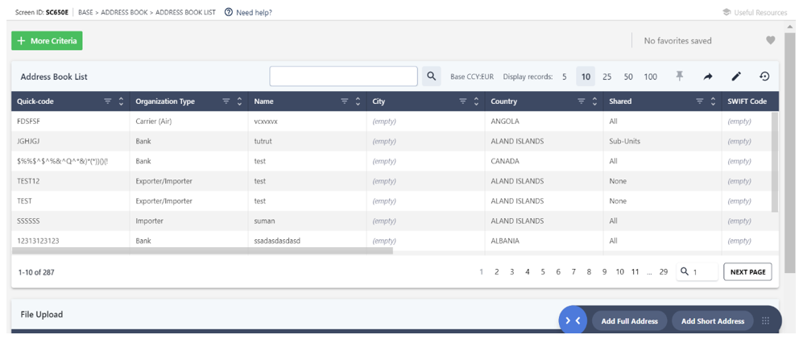Click the heart favorites icon
This screenshot has height=339, width=799.
pyautogui.click(x=771, y=40)
